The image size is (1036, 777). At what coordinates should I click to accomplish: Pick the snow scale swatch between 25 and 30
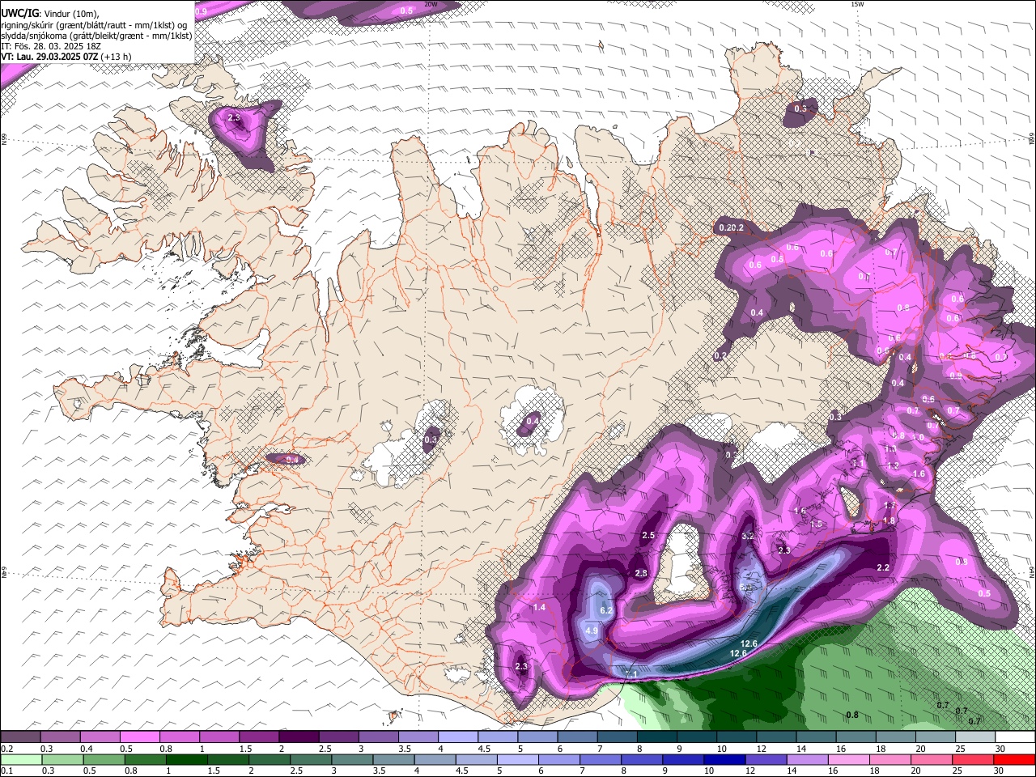(974, 737)
